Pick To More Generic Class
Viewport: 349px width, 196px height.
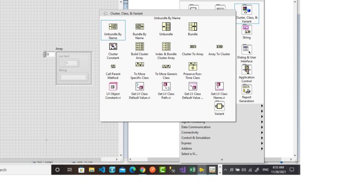[x=166, y=72]
